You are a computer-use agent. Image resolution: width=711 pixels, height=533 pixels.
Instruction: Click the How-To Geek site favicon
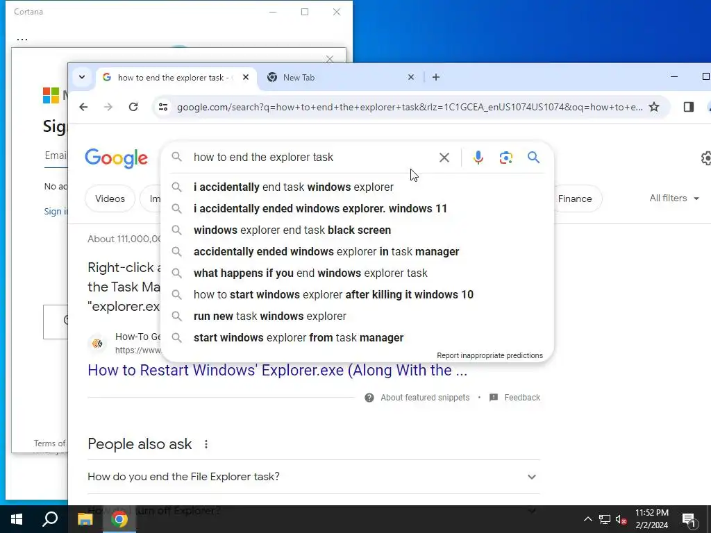coord(97,343)
